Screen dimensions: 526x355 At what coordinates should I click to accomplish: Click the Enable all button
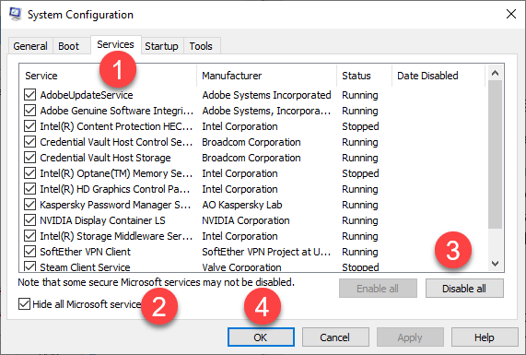pyautogui.click(x=378, y=289)
